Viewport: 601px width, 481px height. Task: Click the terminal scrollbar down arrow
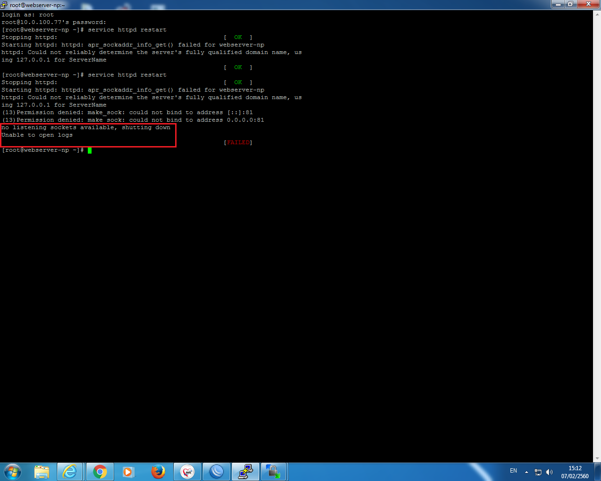[x=598, y=458]
